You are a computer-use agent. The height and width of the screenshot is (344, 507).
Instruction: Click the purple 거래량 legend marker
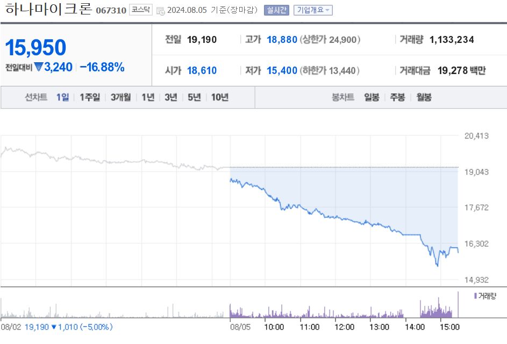475,296
